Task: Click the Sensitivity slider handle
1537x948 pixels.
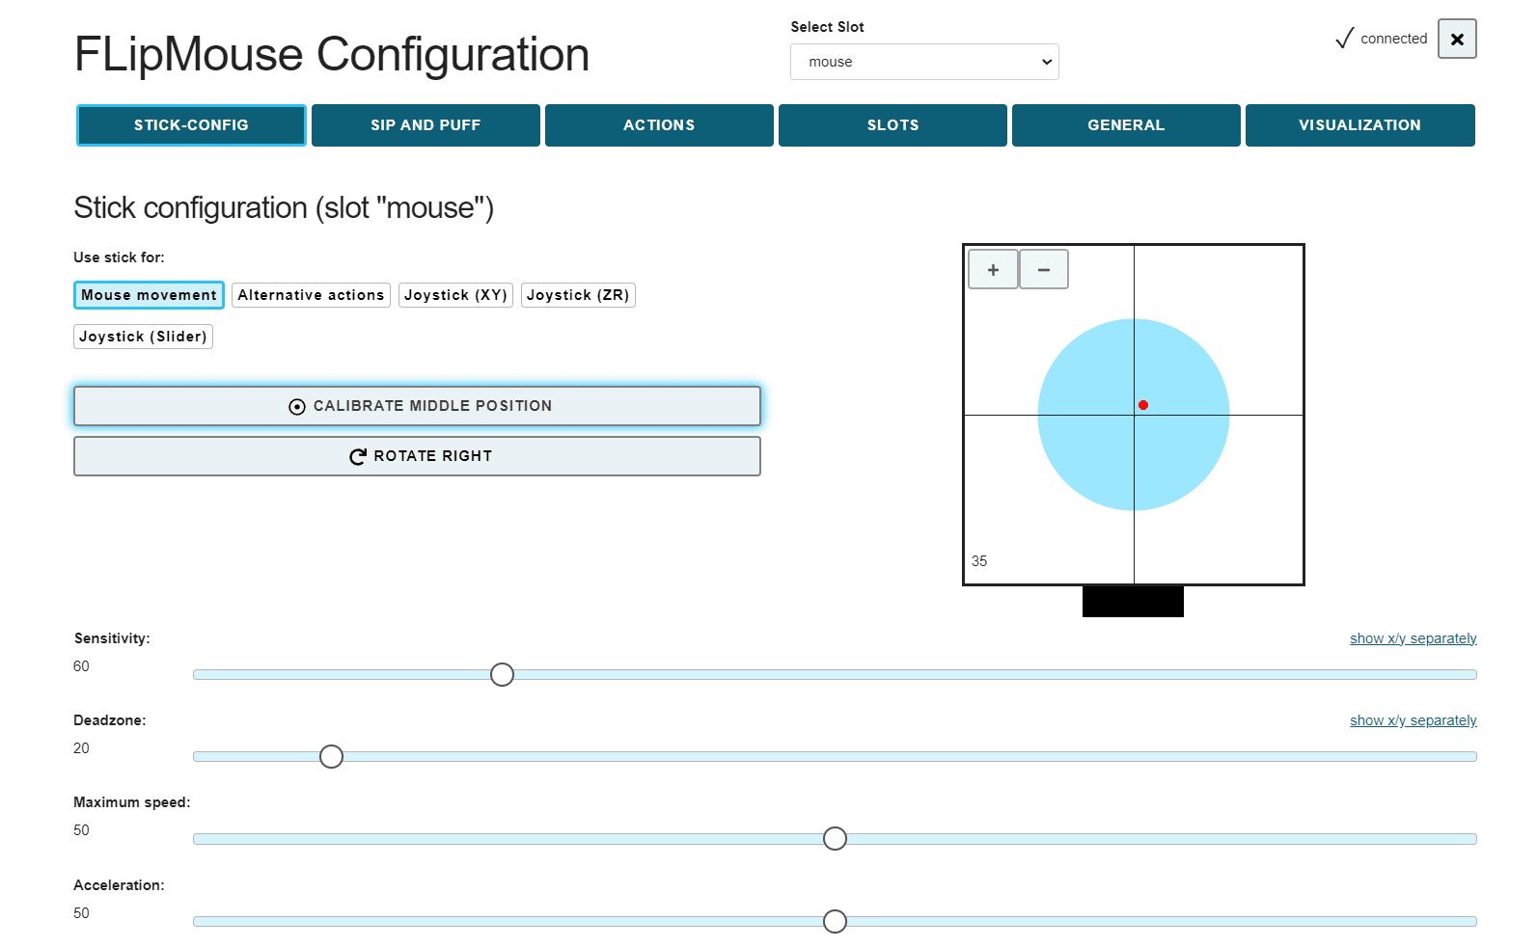Action: point(502,674)
